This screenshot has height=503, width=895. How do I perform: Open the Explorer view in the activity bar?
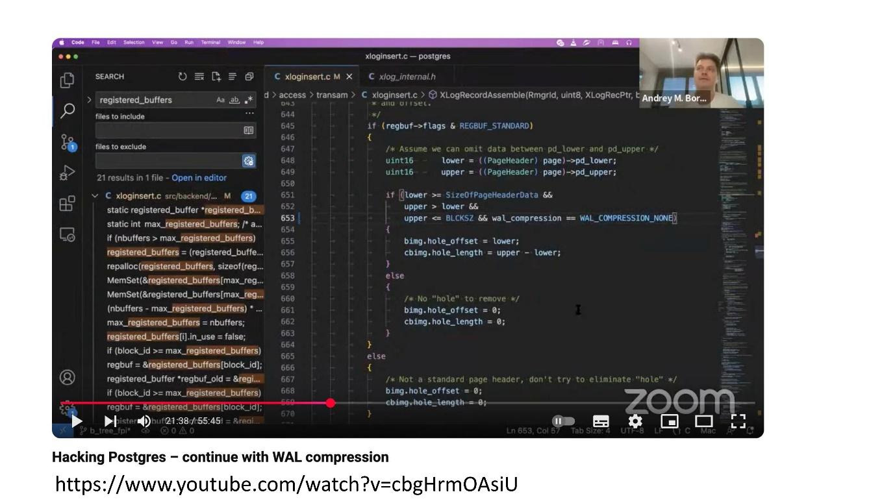pos(67,80)
